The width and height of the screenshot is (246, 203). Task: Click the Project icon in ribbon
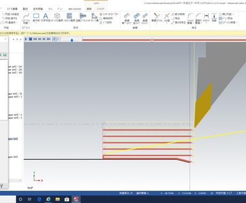point(214,16)
